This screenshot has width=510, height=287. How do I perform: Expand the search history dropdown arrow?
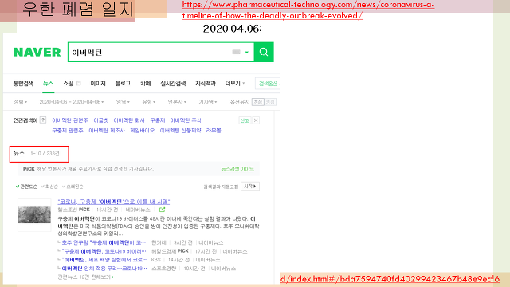click(x=247, y=52)
